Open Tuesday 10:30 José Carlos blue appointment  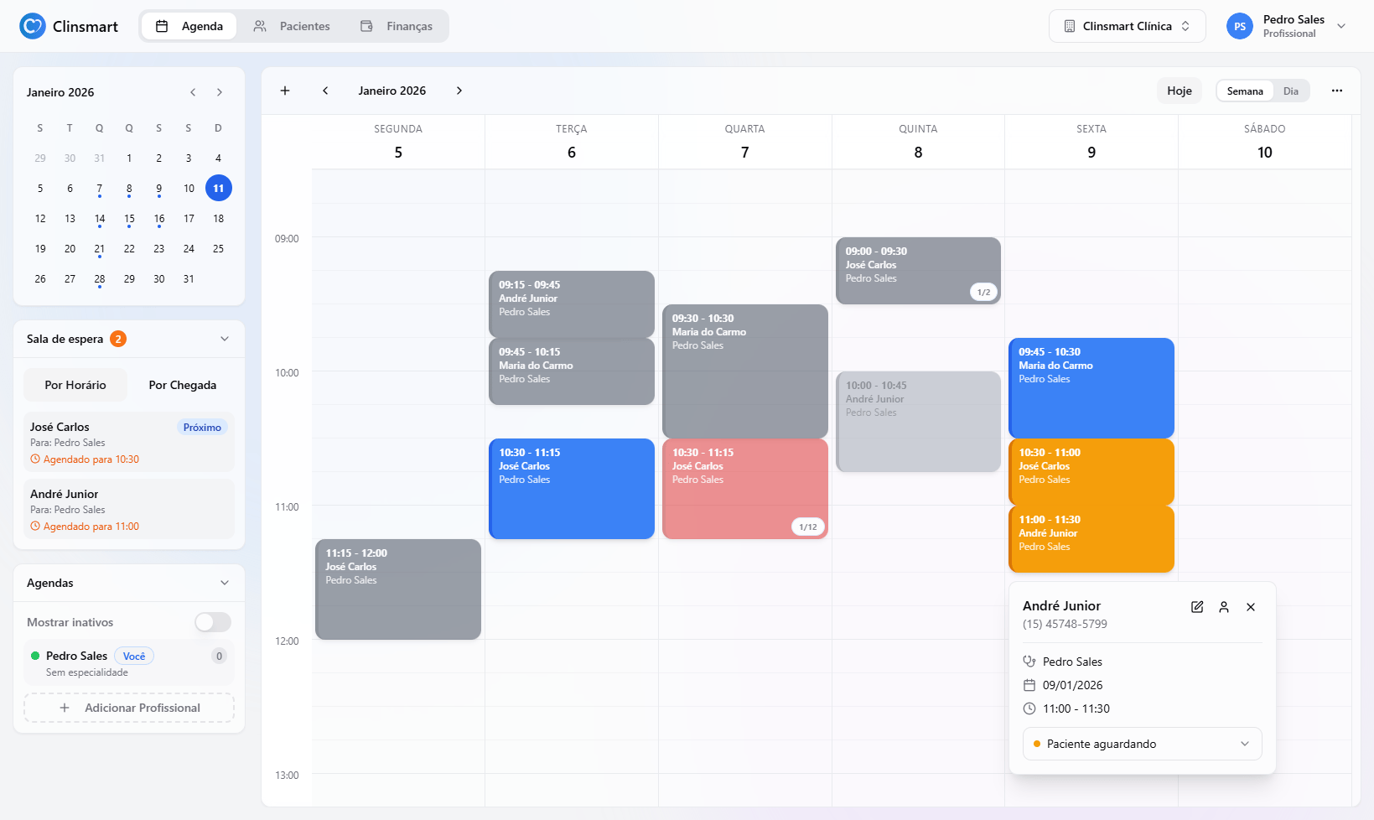[x=572, y=489]
